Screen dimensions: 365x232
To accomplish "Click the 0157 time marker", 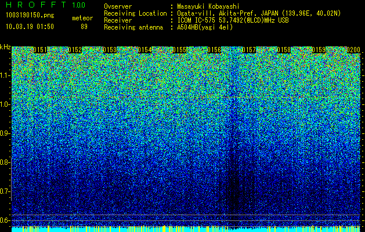I will coord(249,50).
